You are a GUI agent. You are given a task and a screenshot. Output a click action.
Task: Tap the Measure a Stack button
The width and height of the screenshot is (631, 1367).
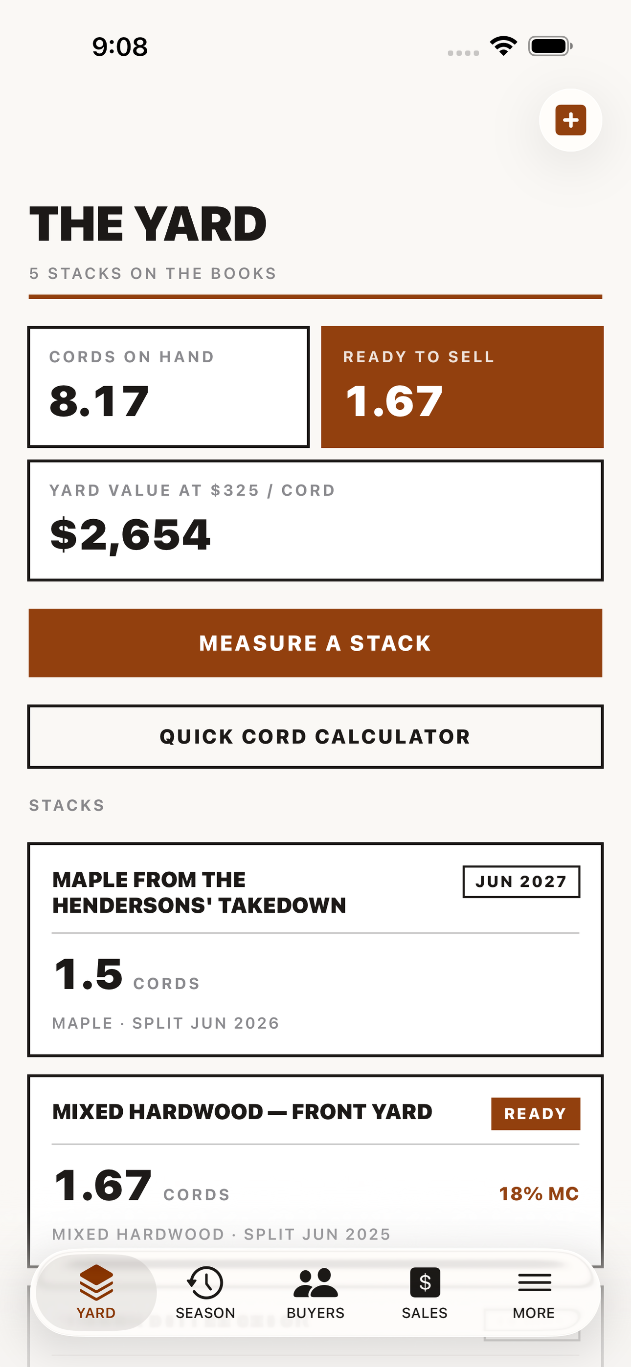point(315,642)
